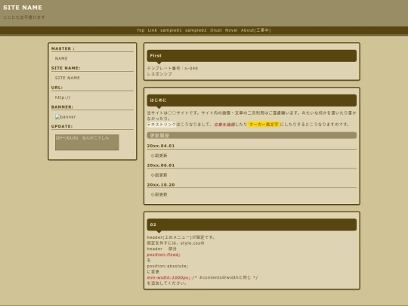Click the SITE NAME: sidebar label
Image resolution: width=408 pixels, height=306 pixels.
[x=66, y=68]
